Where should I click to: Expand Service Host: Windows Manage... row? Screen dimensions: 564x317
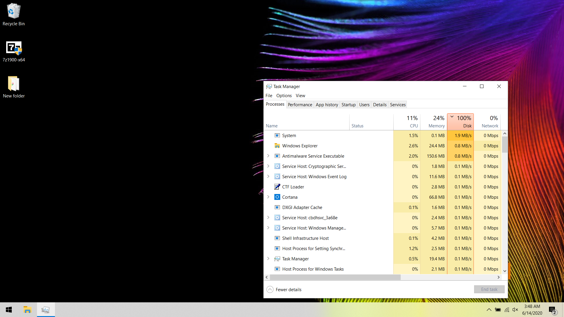tap(268, 228)
